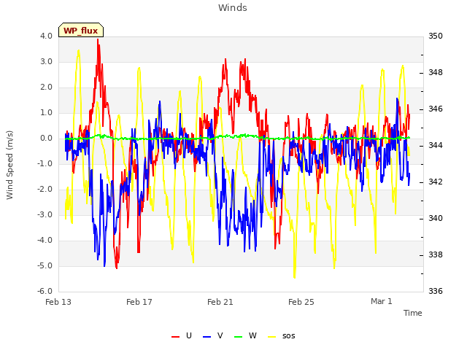Select the W legend label
467x350 pixels.
(x=252, y=335)
